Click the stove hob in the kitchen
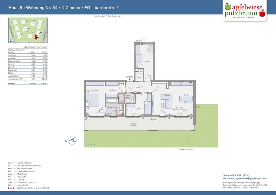This screenshot has width=276, height=195. coord(181,84)
